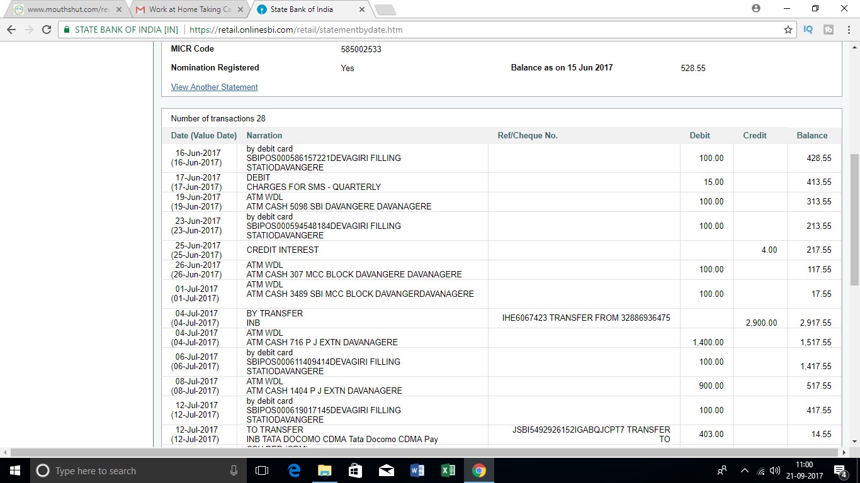Click Number of transactions 28 text
860x483 pixels.
pos(218,118)
